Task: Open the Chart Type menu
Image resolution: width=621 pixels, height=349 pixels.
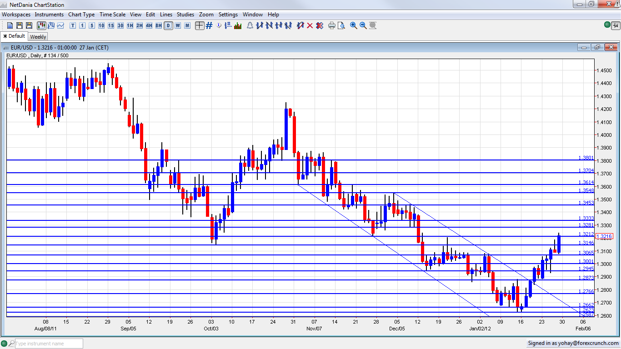Action: pyautogui.click(x=81, y=14)
